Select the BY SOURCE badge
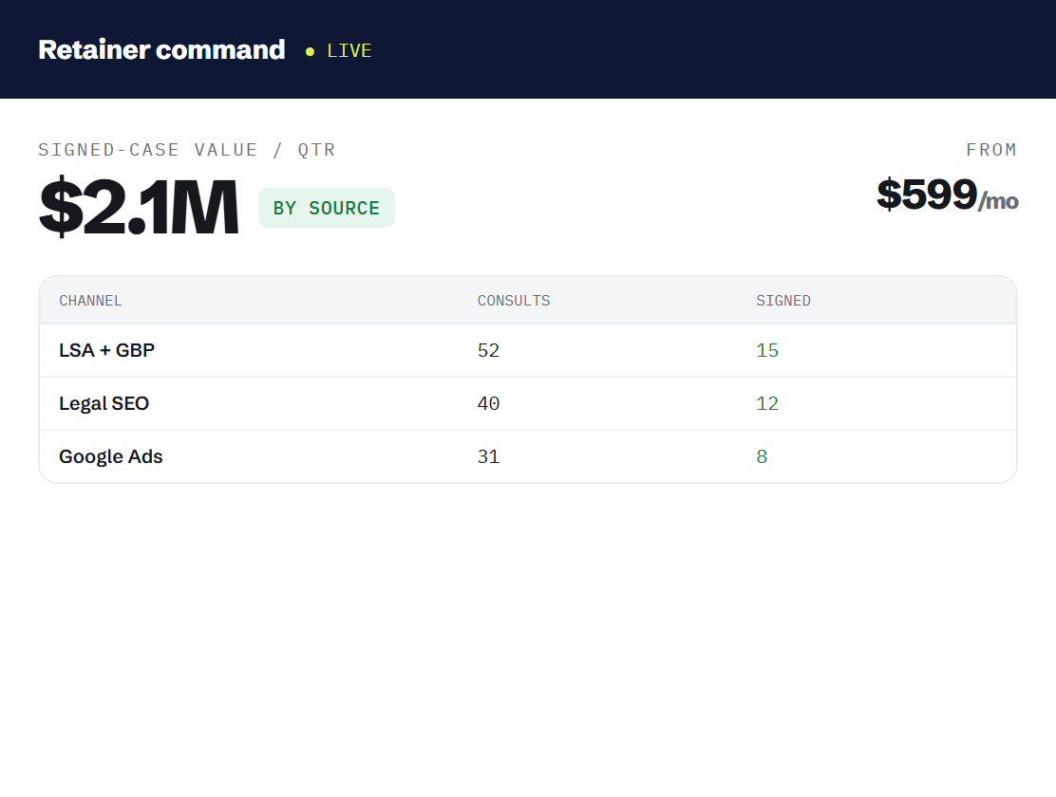Viewport: 1056px width, 797px height. [x=327, y=208]
